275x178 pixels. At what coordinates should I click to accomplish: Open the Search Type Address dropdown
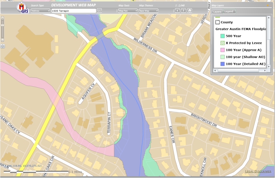pos(40,10)
